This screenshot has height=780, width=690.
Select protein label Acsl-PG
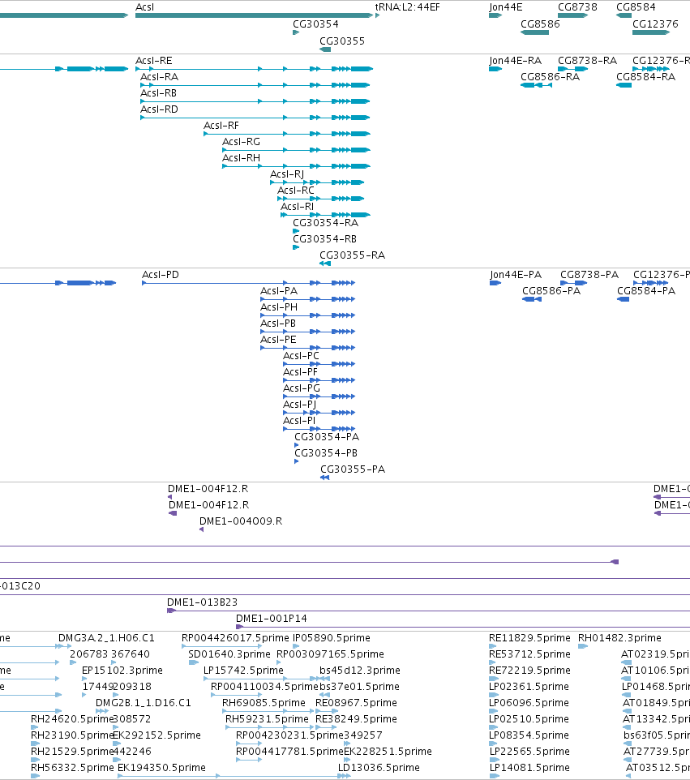302,388
